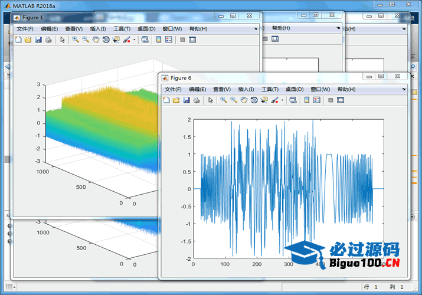Open 桌面(D) menu in Figure 6
The width and height of the screenshot is (422, 295).
(295, 89)
